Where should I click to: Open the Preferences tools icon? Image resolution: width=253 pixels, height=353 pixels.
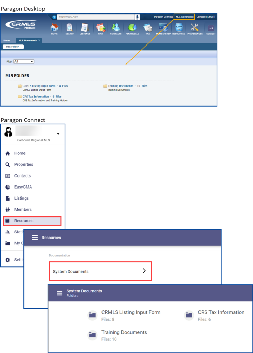[x=195, y=28]
